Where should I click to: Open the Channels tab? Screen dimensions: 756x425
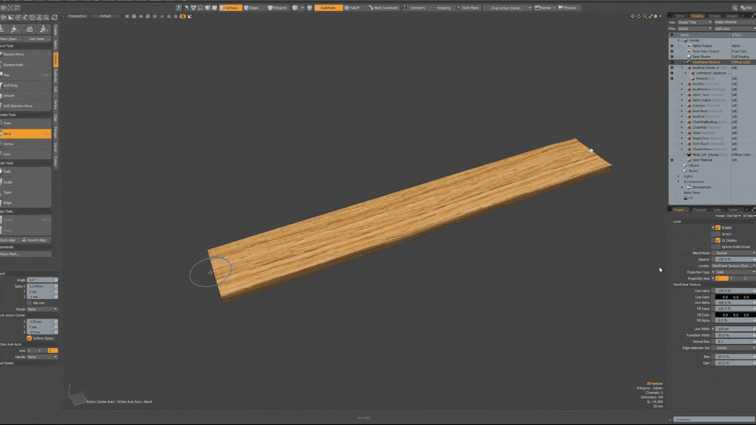(x=699, y=210)
